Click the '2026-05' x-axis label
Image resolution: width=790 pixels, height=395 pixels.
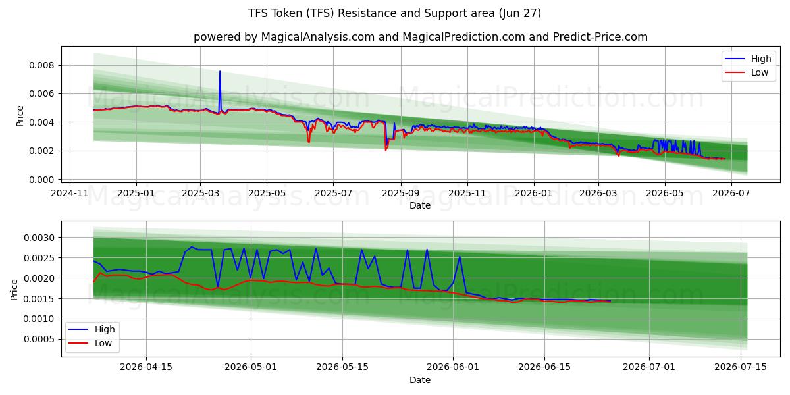point(664,194)
